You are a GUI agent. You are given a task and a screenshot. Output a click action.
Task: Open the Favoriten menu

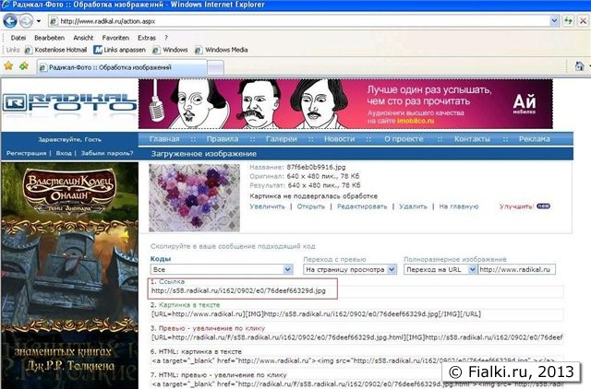coord(115,38)
